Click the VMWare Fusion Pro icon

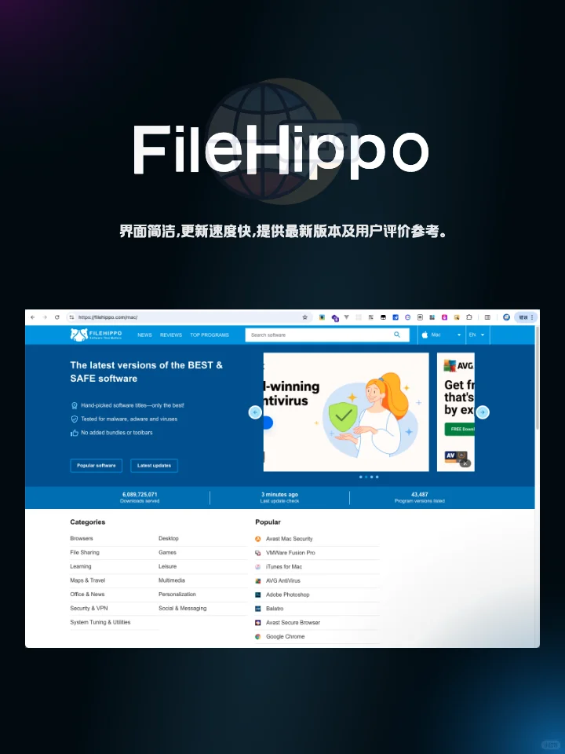258,553
